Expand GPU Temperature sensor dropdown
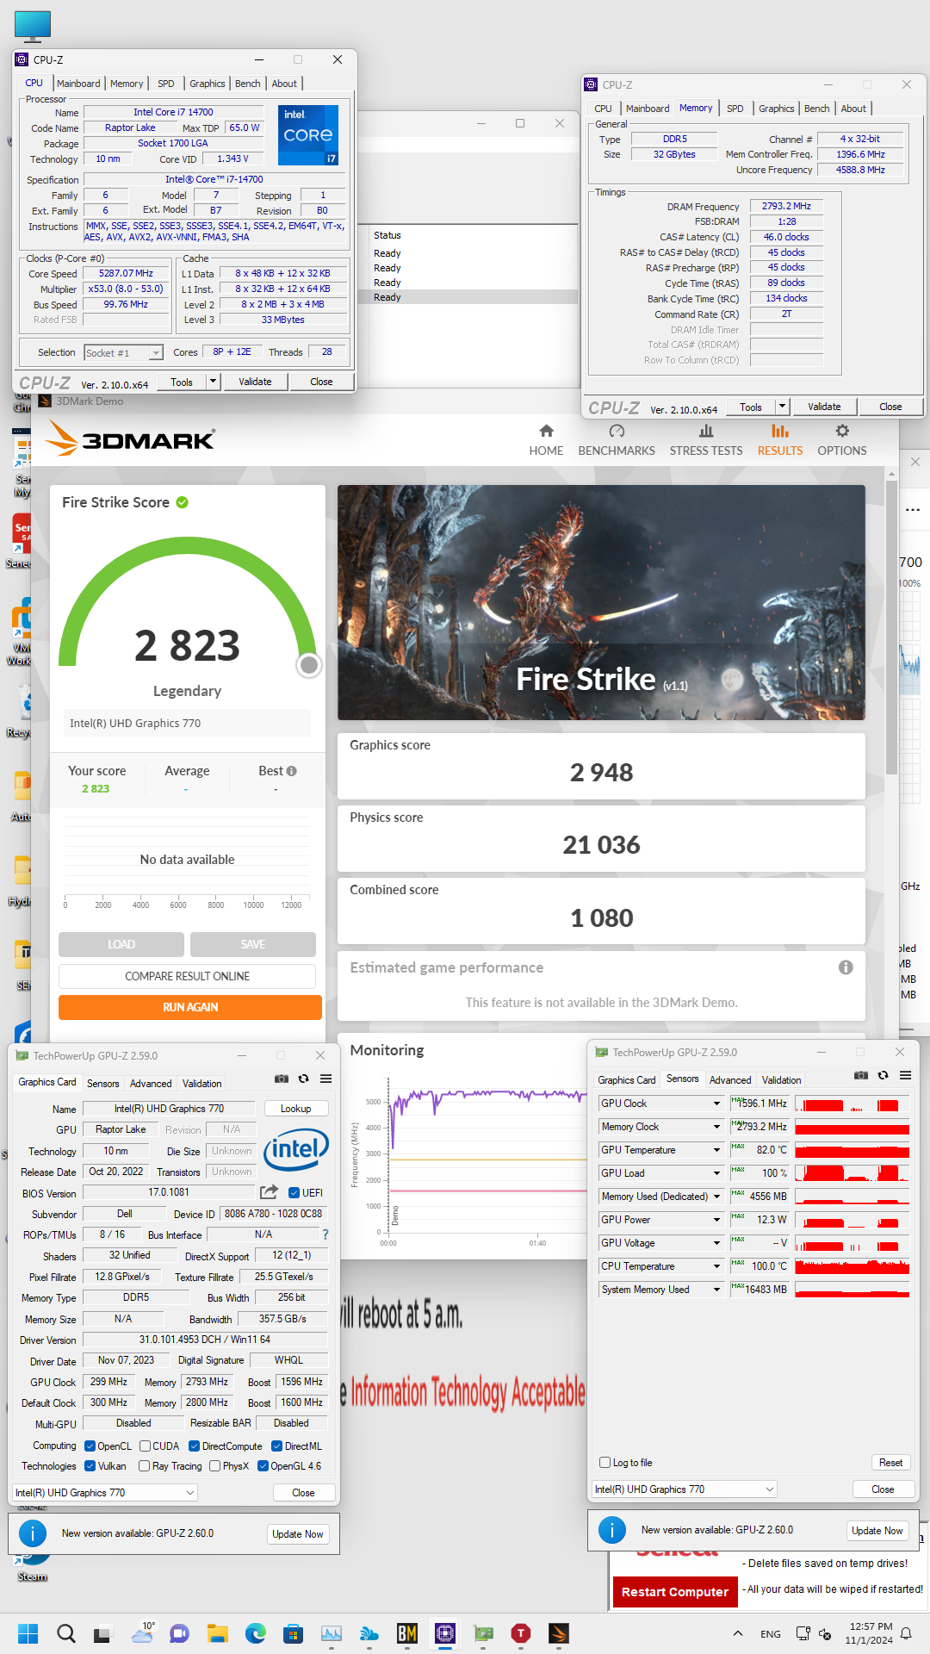Image resolution: width=930 pixels, height=1654 pixels. click(x=716, y=1150)
